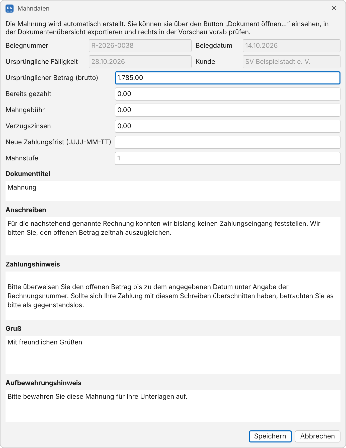Click the Ursprünglicher Betrag (brutto) label
The height and width of the screenshot is (448, 346).
[x=52, y=78]
